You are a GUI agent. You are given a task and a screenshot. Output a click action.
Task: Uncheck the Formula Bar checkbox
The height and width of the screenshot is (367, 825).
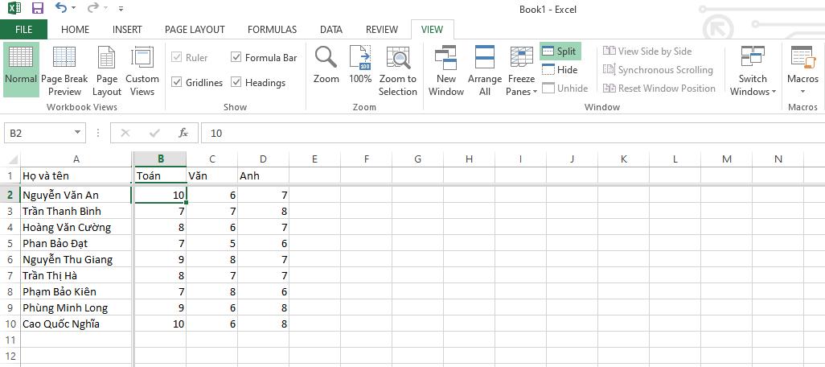pos(236,57)
